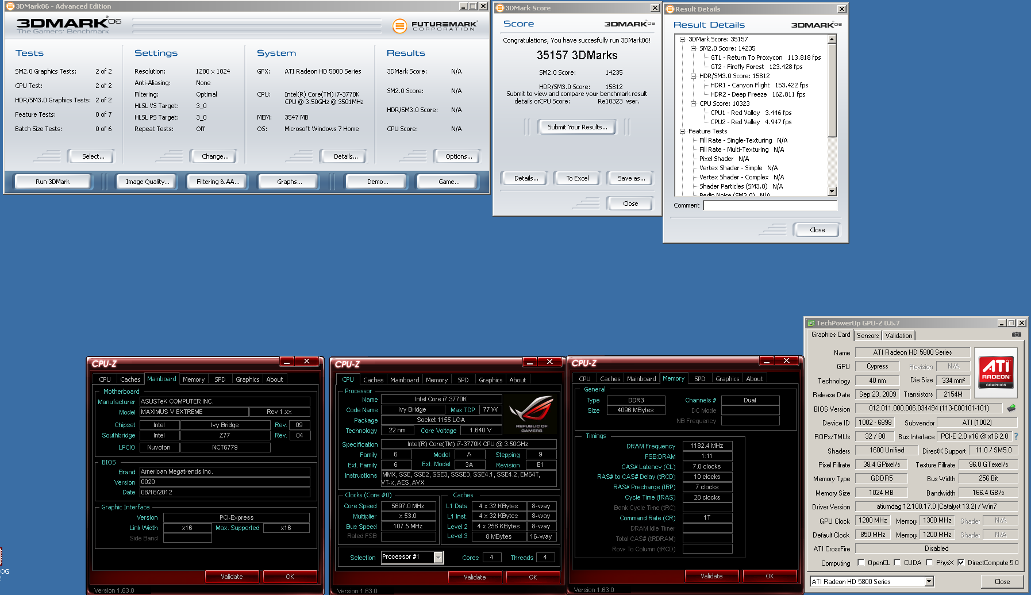Click the Futuremark logo in 3DMark06
The height and width of the screenshot is (595, 1031).
(x=434, y=26)
